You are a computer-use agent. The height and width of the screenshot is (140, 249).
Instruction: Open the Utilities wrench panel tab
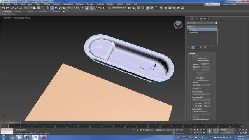pos(209,19)
